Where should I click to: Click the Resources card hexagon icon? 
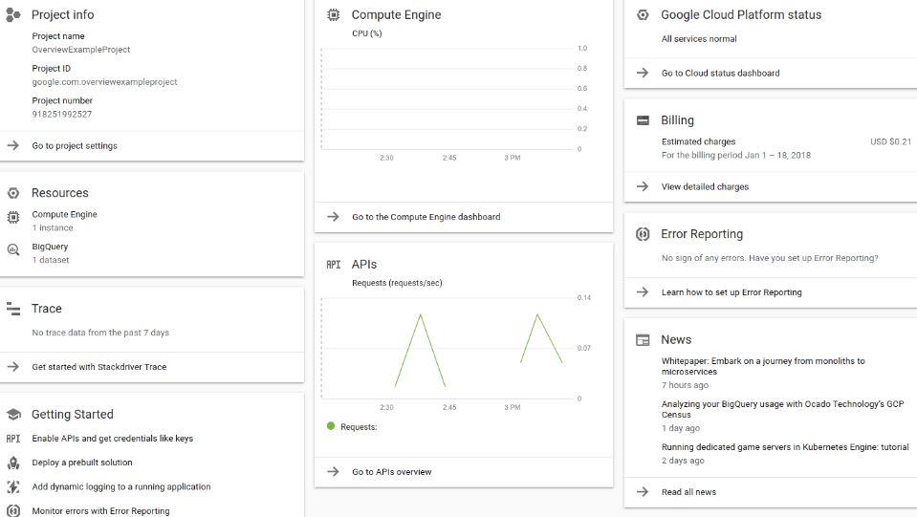point(12,193)
